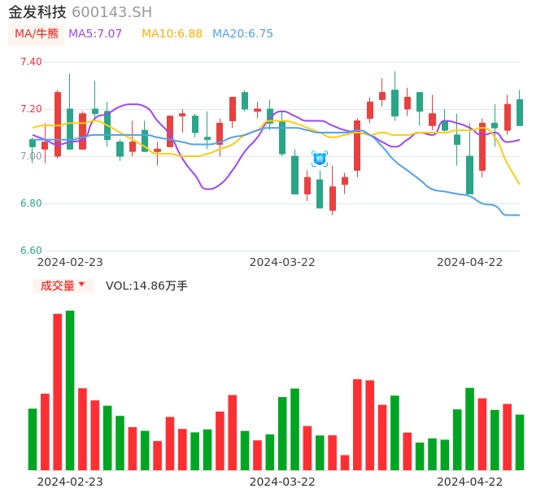The width and height of the screenshot is (558, 493).
Task: Click the 2024-04-22 date label under the price chart
Action: coord(470,262)
